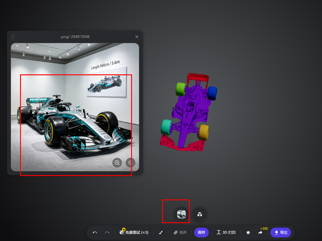
Task: Close the .png reference image panel
Action: tap(137, 37)
